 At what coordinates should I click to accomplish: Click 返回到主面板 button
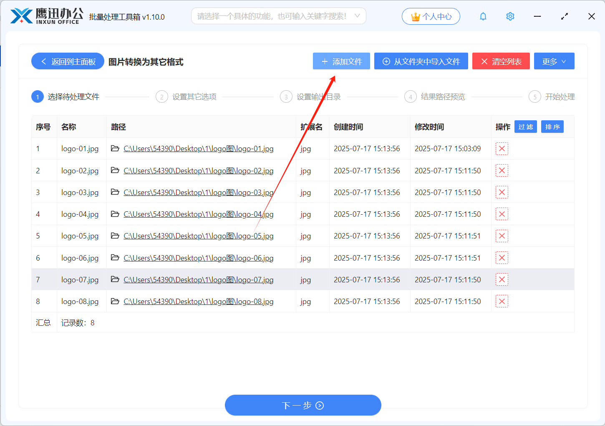click(68, 61)
